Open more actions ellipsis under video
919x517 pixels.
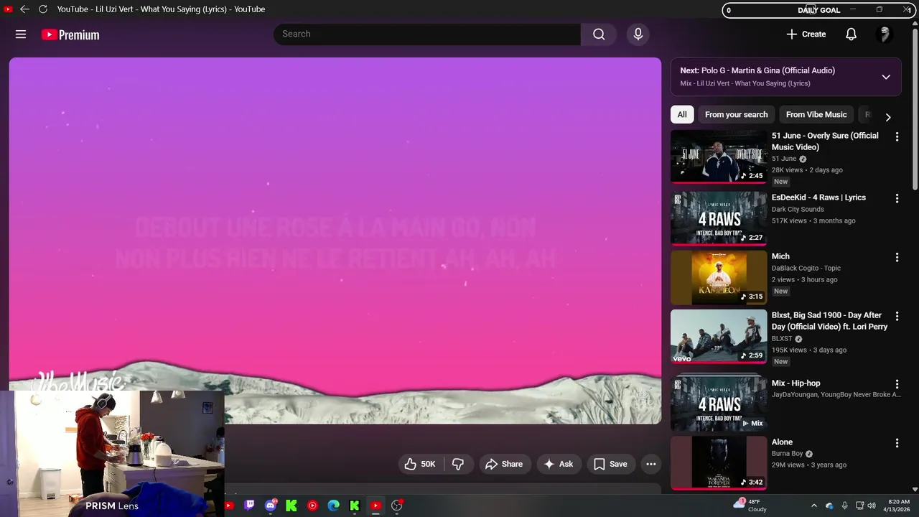pos(651,464)
